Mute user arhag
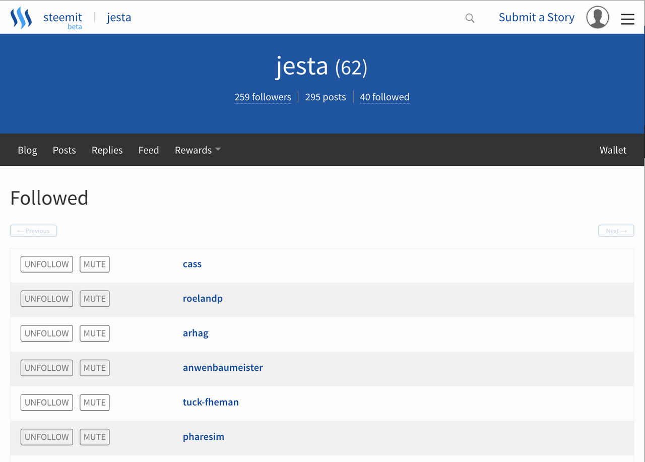 click(95, 334)
